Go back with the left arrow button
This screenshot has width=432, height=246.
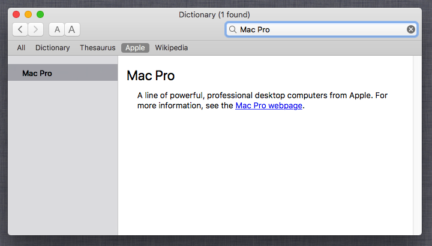(20, 29)
